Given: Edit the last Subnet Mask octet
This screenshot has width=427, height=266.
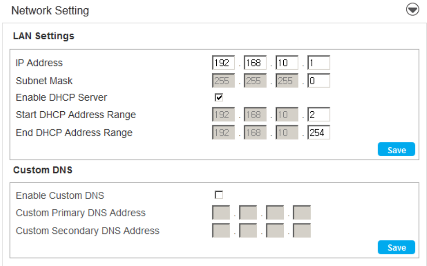Looking at the screenshot, I should [x=319, y=81].
